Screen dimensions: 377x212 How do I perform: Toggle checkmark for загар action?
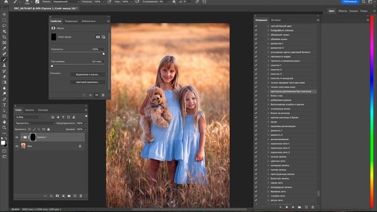[x=256, y=122]
